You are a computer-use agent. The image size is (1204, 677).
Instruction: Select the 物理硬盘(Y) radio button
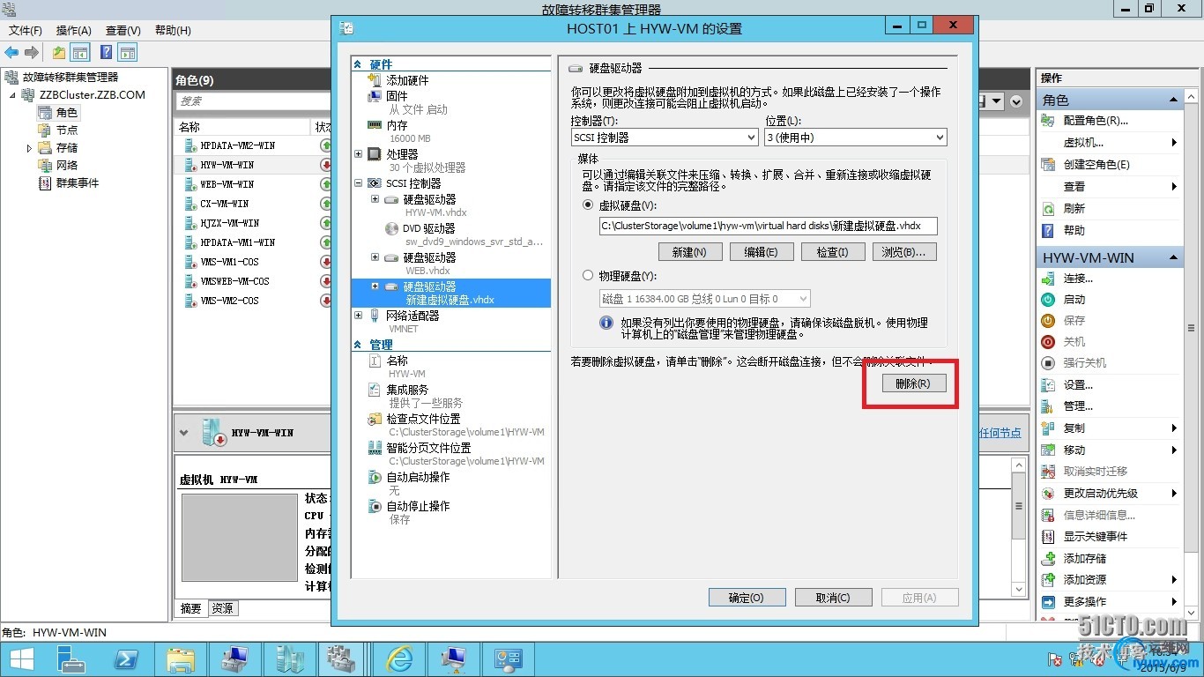(x=588, y=276)
